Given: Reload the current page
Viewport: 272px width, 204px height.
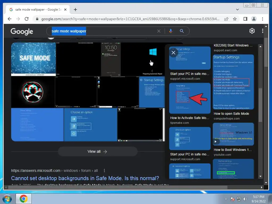Looking at the screenshot, I should coord(27,19).
